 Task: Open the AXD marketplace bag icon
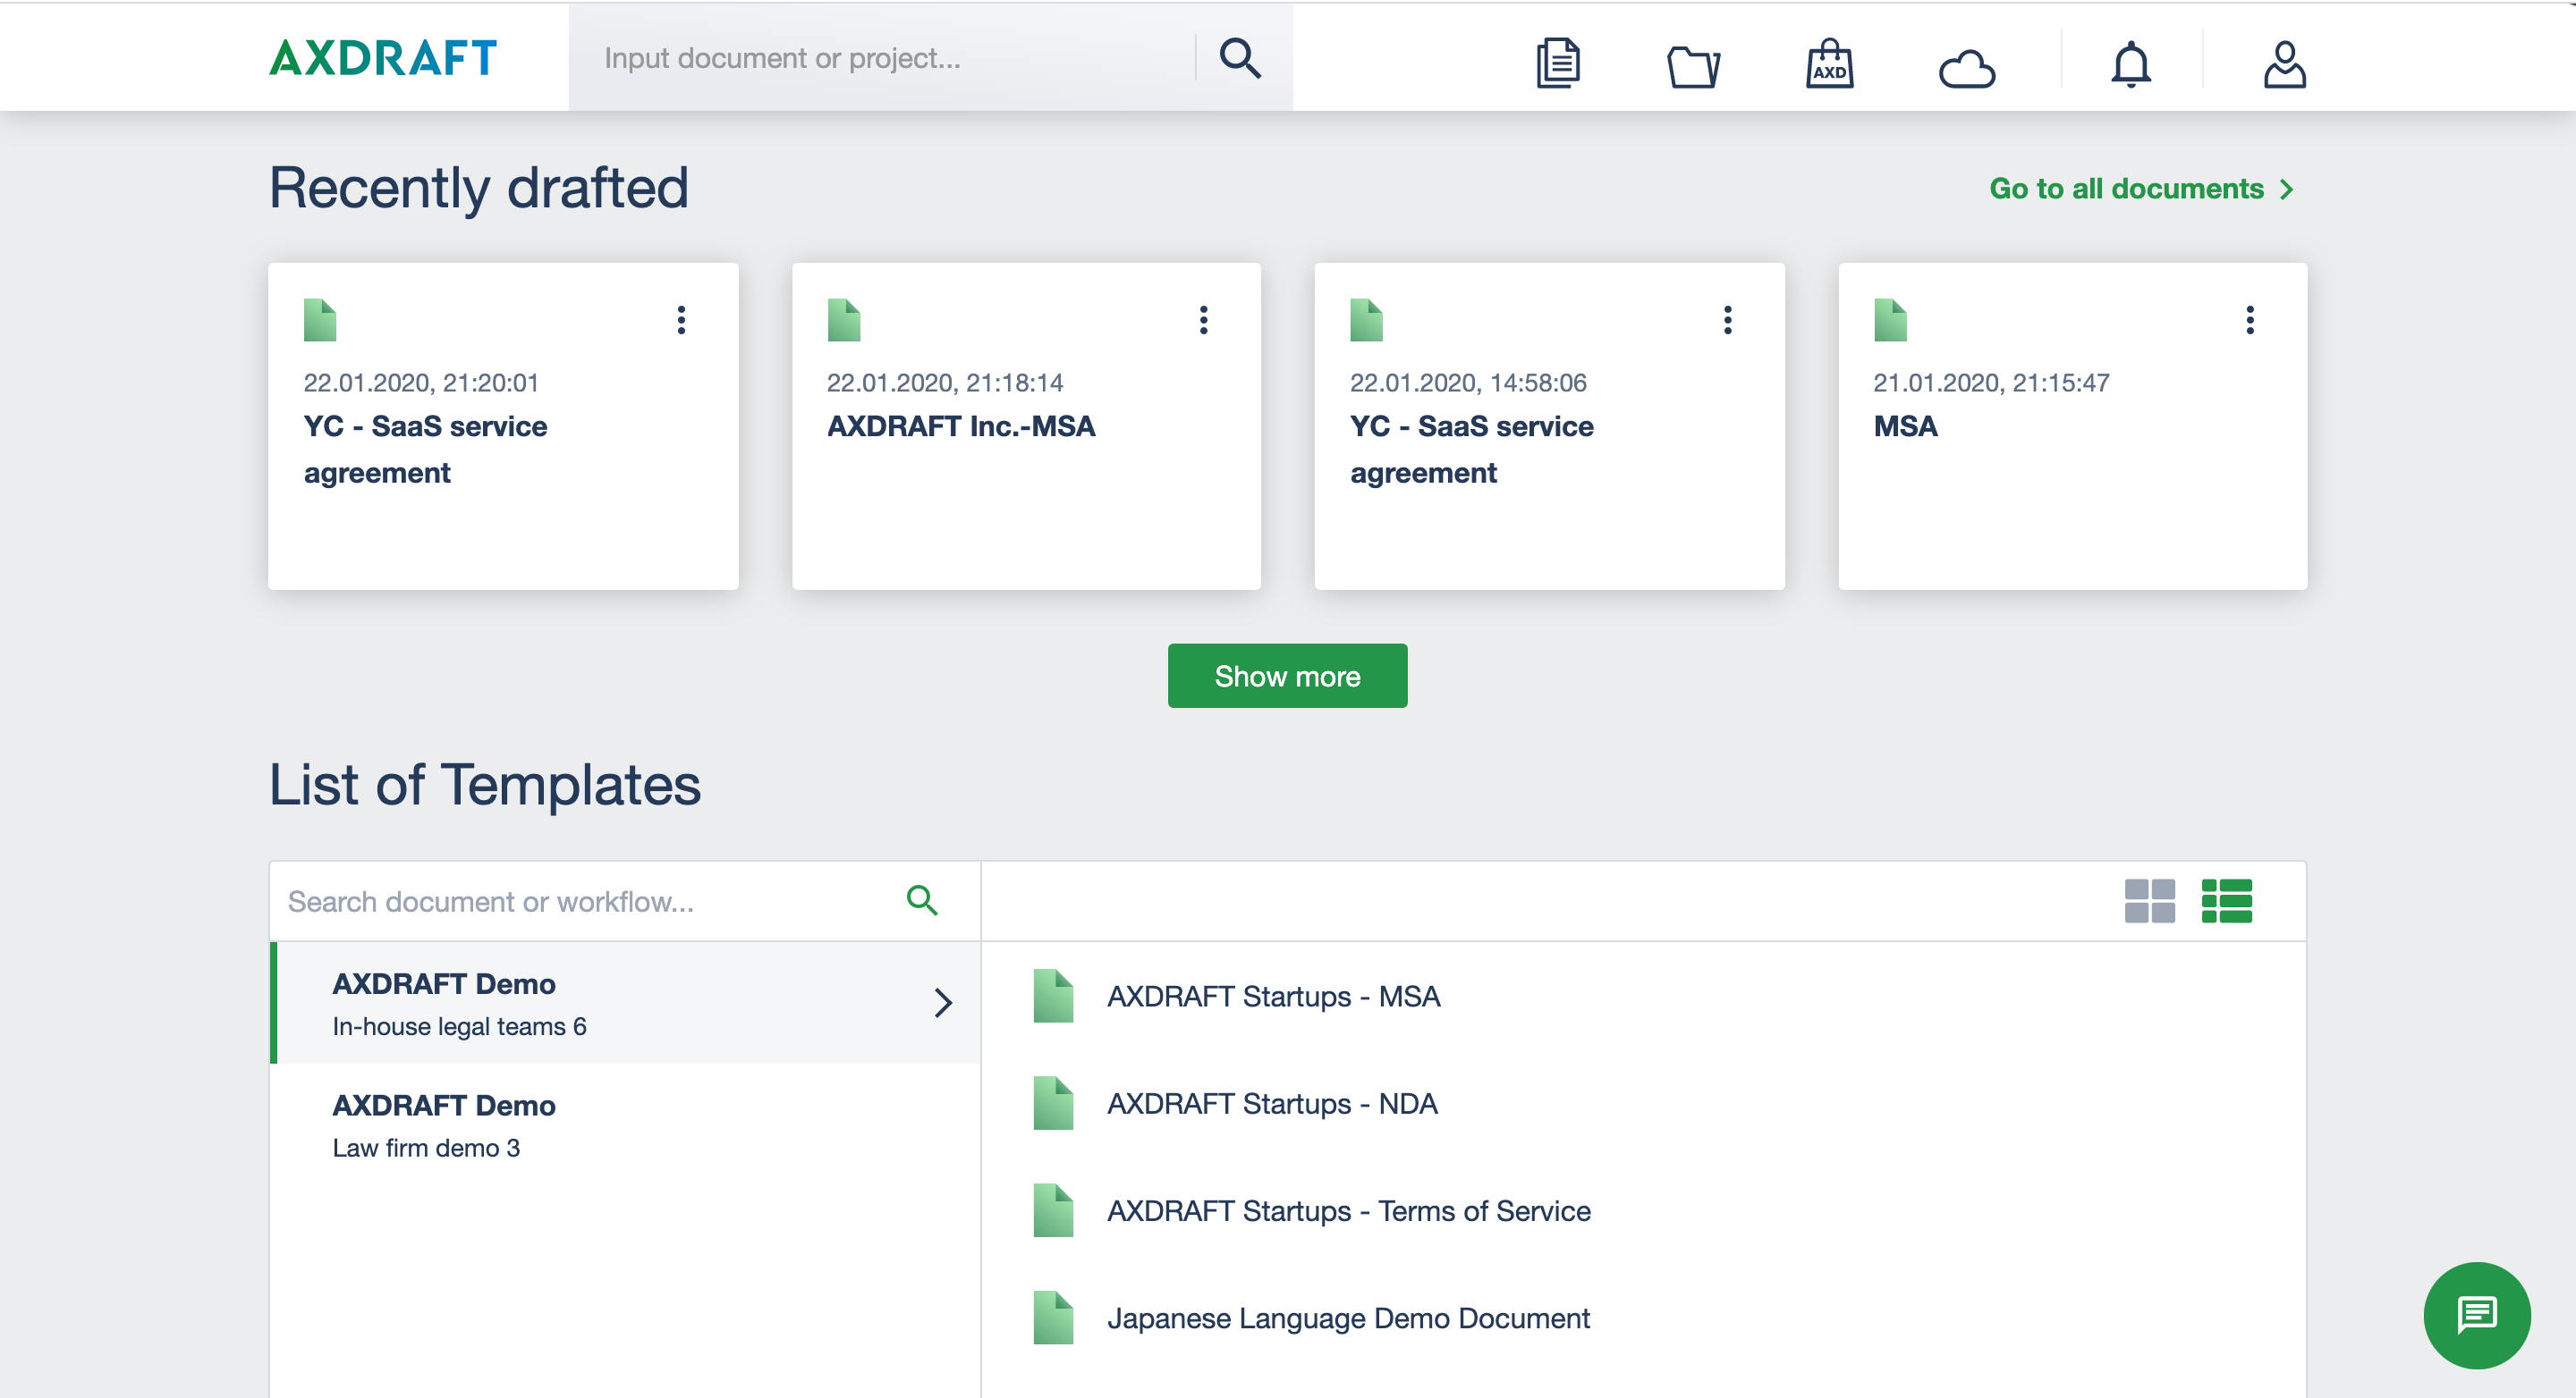point(1829,64)
